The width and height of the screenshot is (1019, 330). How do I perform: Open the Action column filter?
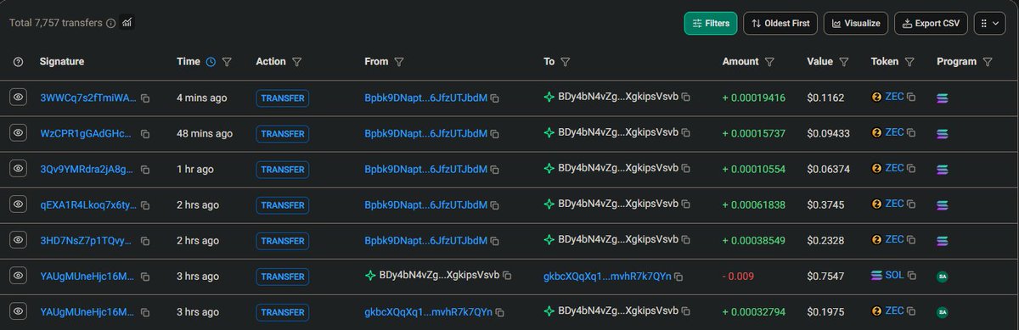point(296,62)
